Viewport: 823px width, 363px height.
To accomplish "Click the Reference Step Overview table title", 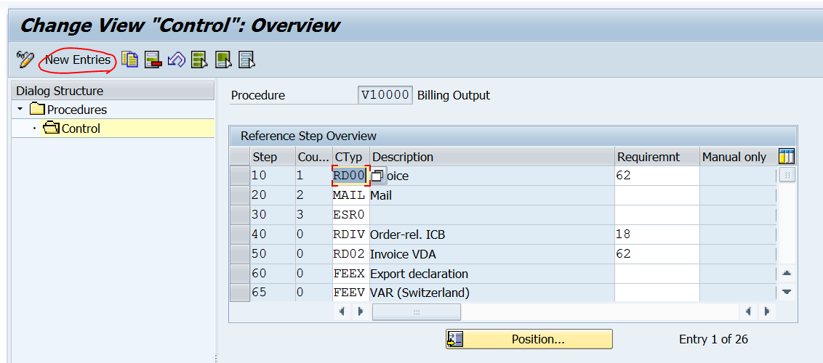I will pyautogui.click(x=308, y=136).
